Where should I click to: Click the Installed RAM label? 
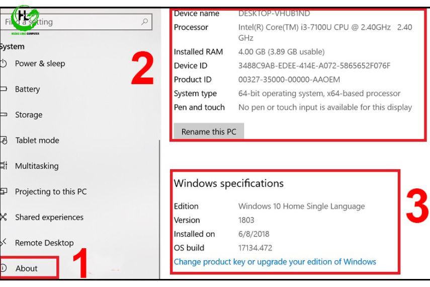(198, 52)
